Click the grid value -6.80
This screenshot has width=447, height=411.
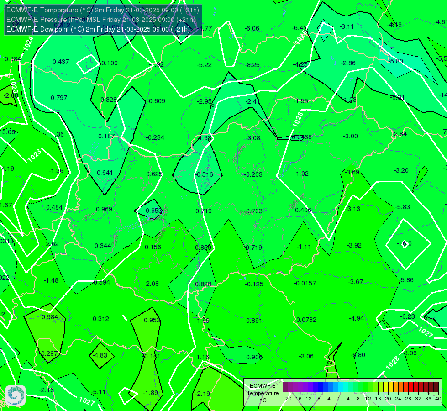pos(358,355)
